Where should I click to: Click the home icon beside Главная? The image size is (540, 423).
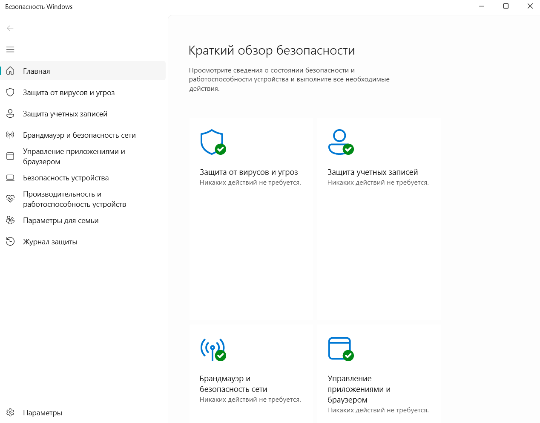click(x=10, y=71)
